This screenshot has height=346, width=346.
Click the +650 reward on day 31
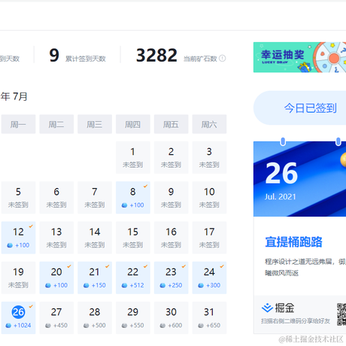click(x=213, y=326)
